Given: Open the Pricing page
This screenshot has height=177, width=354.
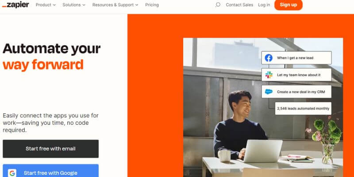Looking at the screenshot, I should pyautogui.click(x=152, y=5).
